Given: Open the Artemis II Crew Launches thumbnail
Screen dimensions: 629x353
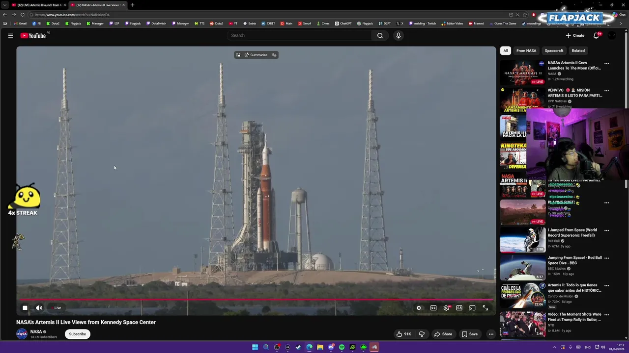Looking at the screenshot, I should click(x=522, y=73).
